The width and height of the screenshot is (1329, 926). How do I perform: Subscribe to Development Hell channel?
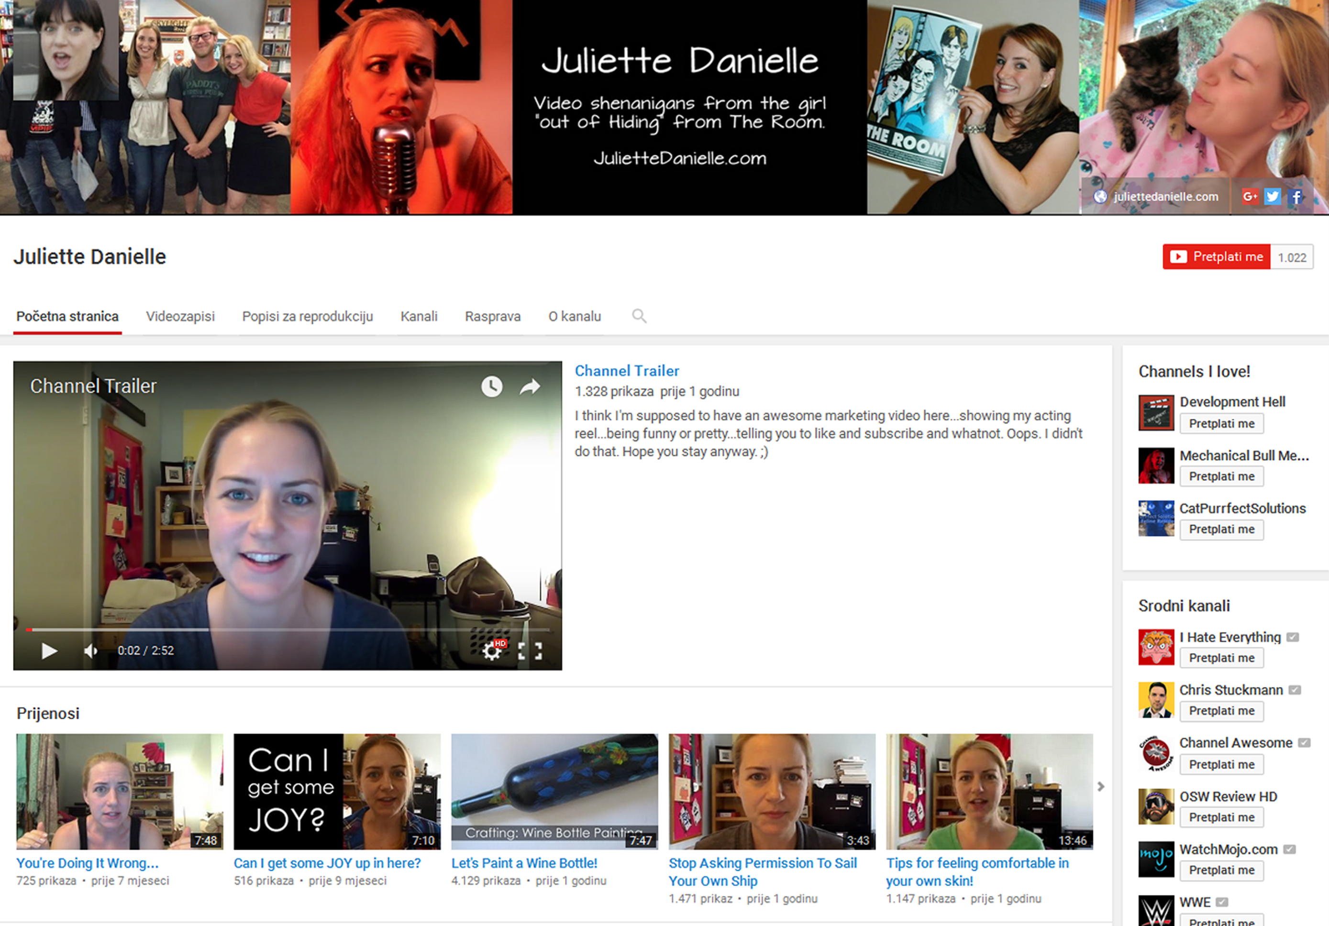point(1221,424)
